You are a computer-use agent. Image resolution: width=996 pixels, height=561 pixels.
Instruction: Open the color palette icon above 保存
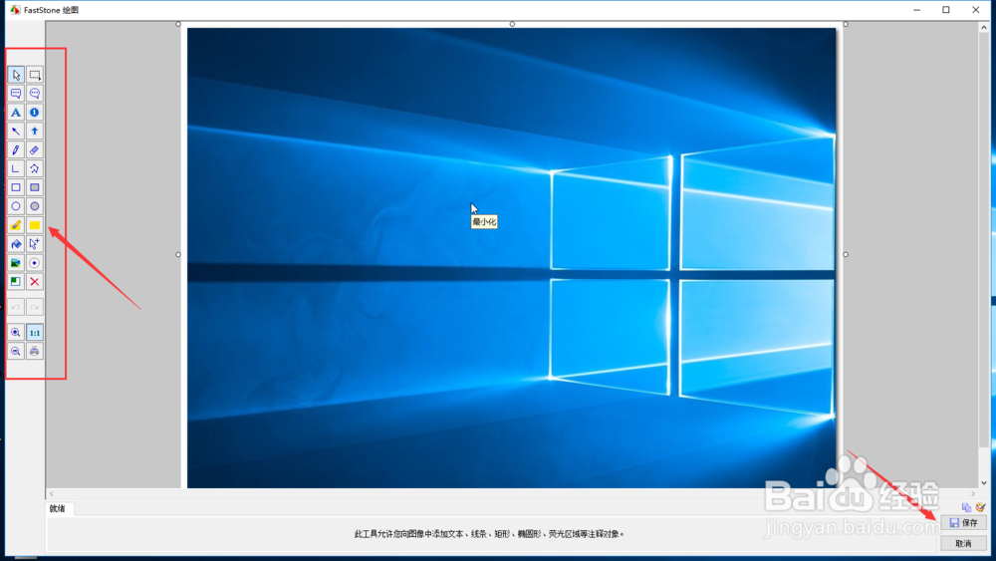click(981, 507)
